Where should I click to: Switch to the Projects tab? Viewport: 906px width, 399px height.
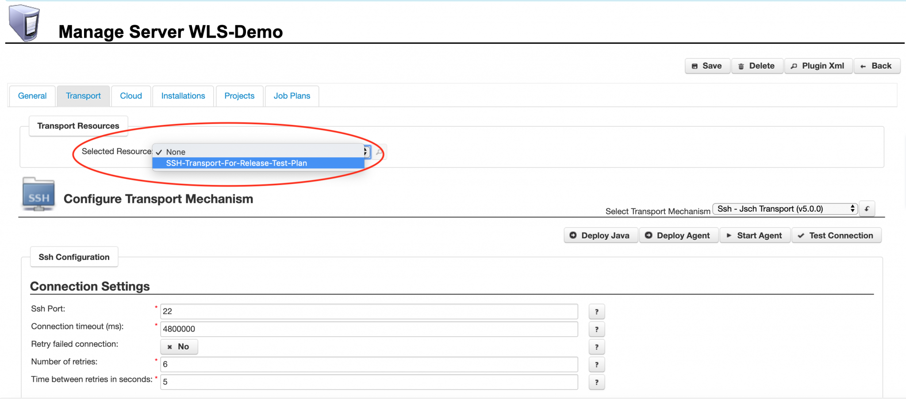click(x=239, y=96)
